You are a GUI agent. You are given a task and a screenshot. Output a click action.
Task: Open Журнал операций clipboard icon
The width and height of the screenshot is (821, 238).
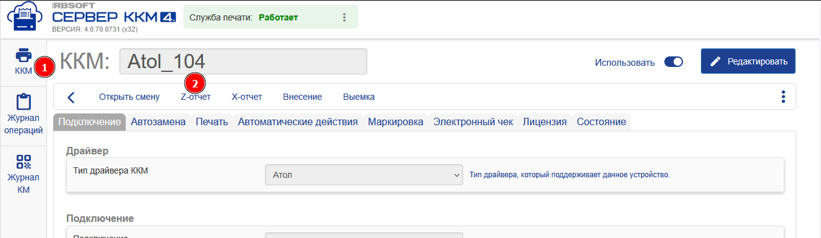click(x=24, y=102)
